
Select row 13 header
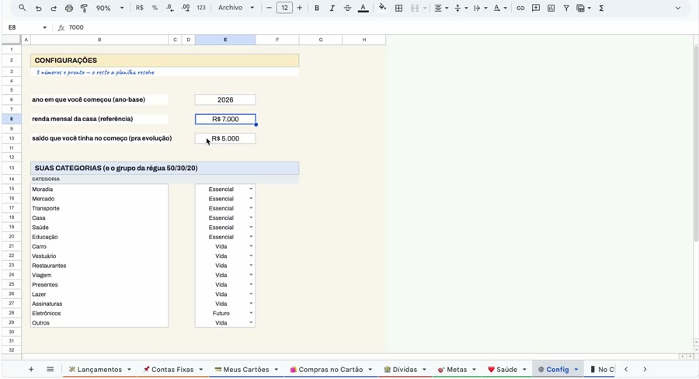coord(12,168)
